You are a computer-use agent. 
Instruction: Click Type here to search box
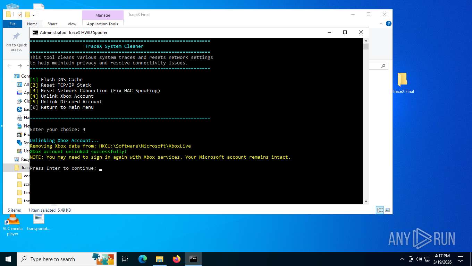[x=66, y=259]
